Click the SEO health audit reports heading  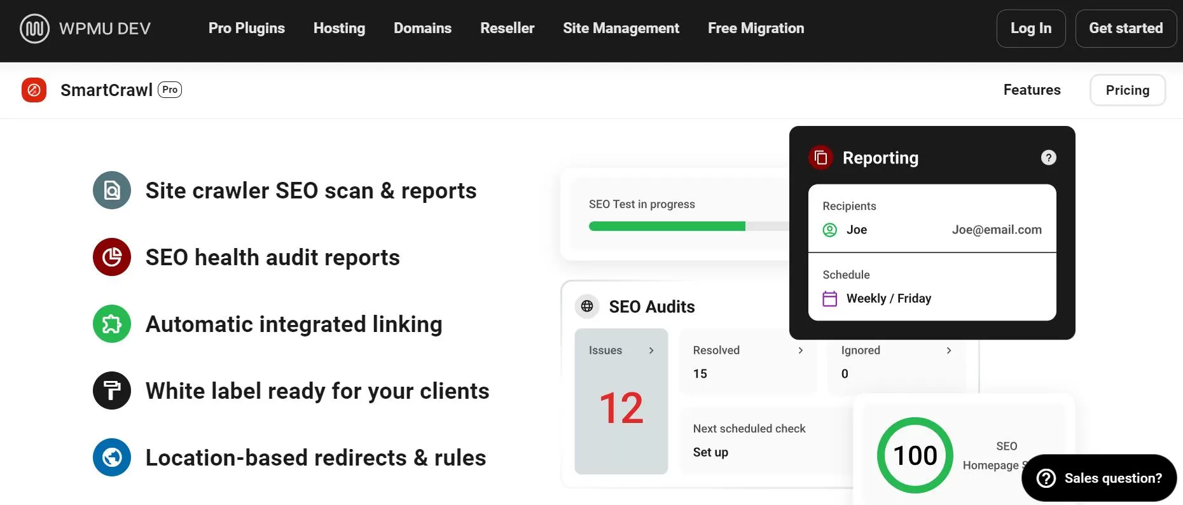tap(273, 258)
